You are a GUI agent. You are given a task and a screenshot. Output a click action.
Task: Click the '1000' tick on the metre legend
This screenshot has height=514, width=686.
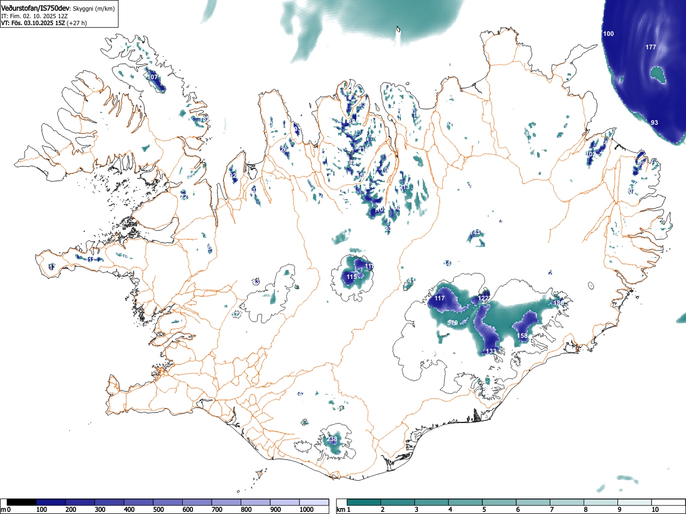(x=307, y=510)
